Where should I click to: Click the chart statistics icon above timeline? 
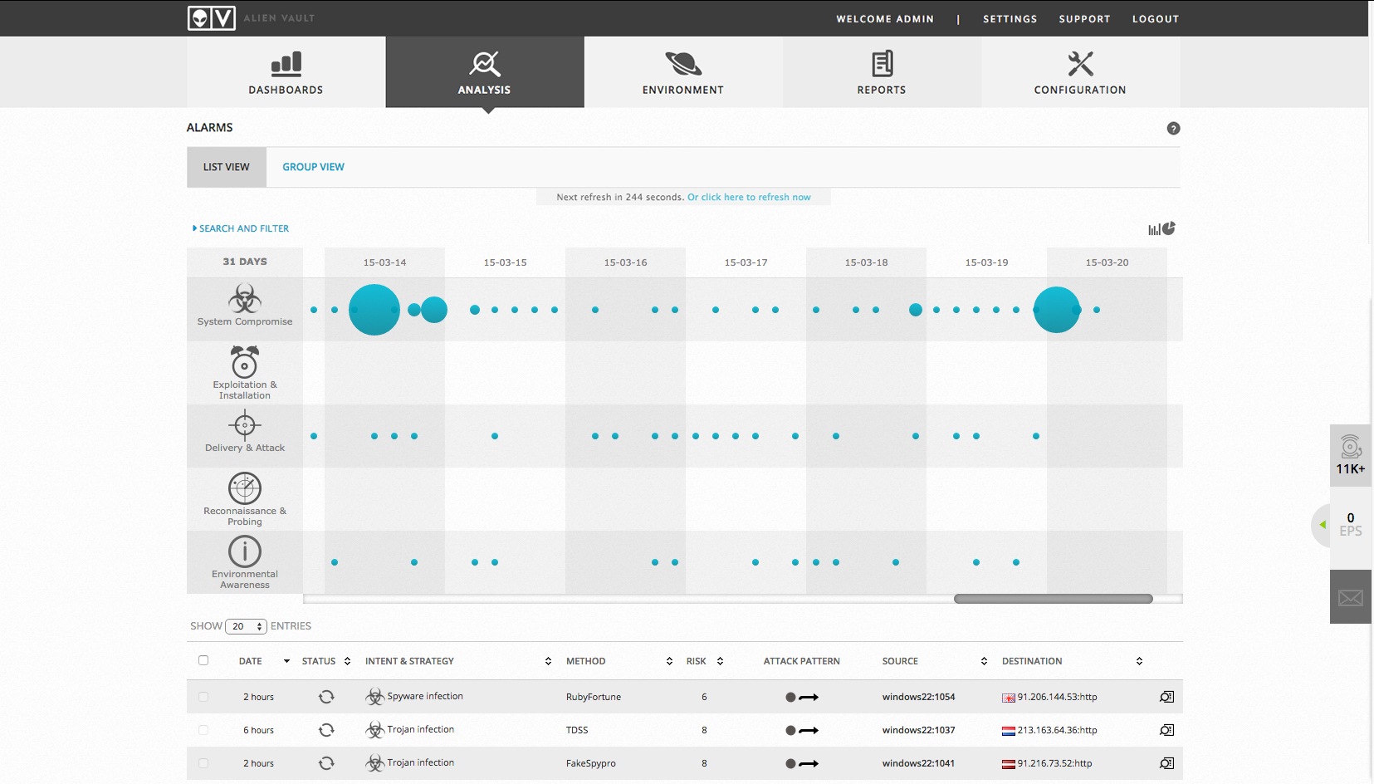pyautogui.click(x=1161, y=228)
